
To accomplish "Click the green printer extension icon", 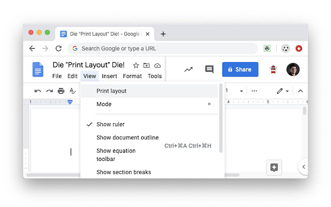I will (267, 49).
